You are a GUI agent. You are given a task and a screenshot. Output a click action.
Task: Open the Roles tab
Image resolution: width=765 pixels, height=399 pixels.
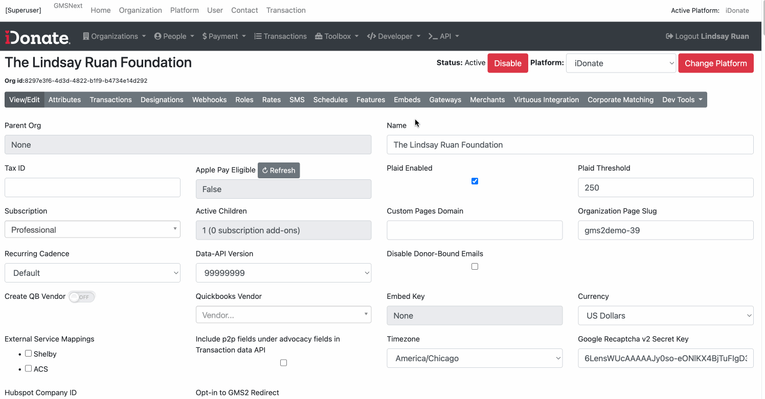(244, 100)
